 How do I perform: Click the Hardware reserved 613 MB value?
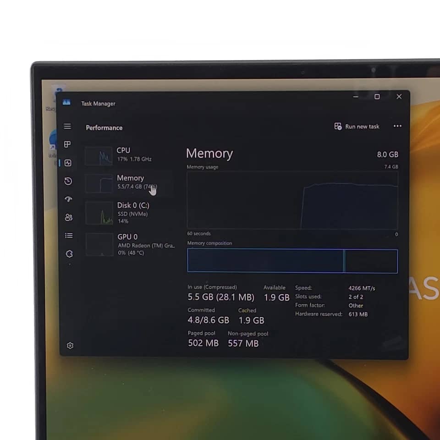click(x=358, y=314)
